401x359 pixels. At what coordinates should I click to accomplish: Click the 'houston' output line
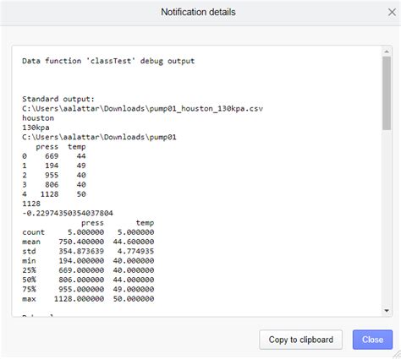38,118
